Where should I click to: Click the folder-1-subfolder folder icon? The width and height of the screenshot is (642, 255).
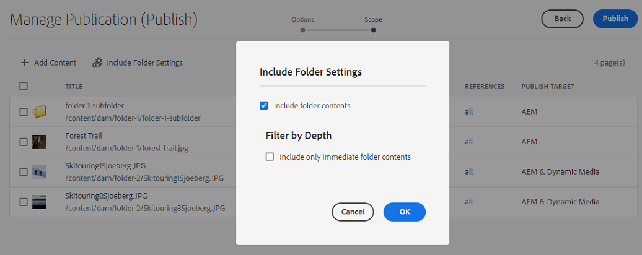click(x=40, y=111)
